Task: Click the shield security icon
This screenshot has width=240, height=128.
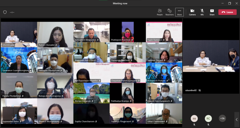Action: [5, 12]
